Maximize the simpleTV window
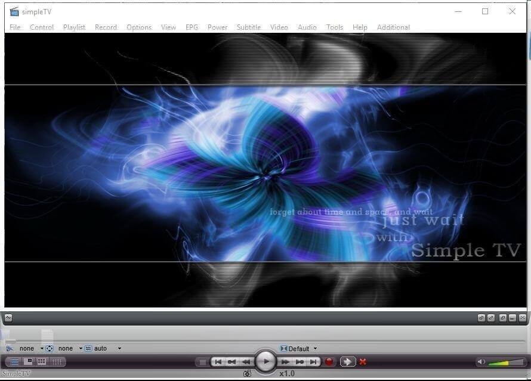This screenshot has width=531, height=381. click(485, 11)
